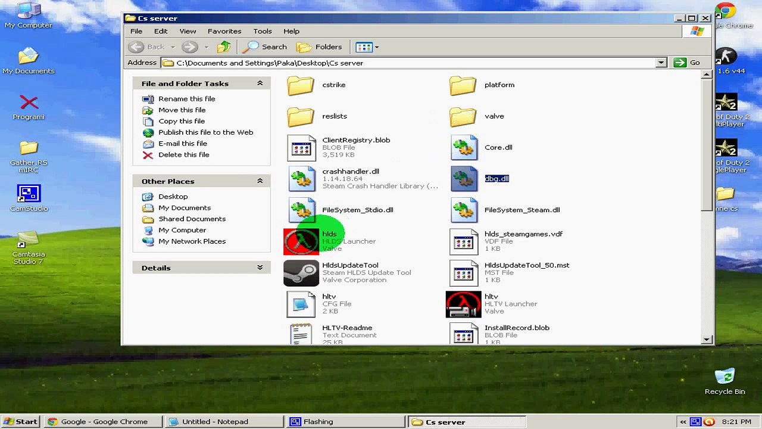Open My Computer desktop icon

pyautogui.click(x=28, y=15)
